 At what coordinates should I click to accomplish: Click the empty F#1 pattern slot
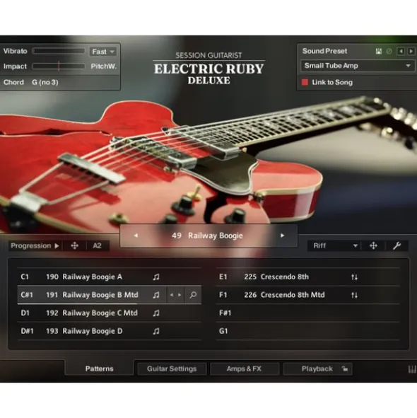pos(307,313)
